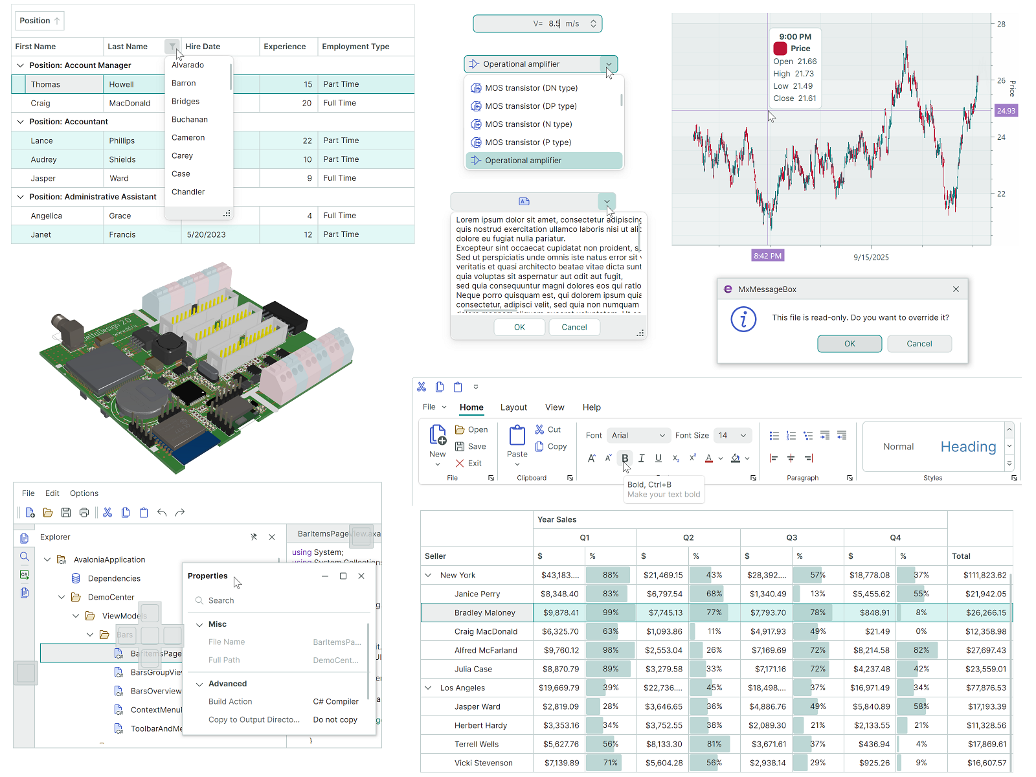The width and height of the screenshot is (1036, 777).
Task: Open the Options menu
Action: [84, 493]
